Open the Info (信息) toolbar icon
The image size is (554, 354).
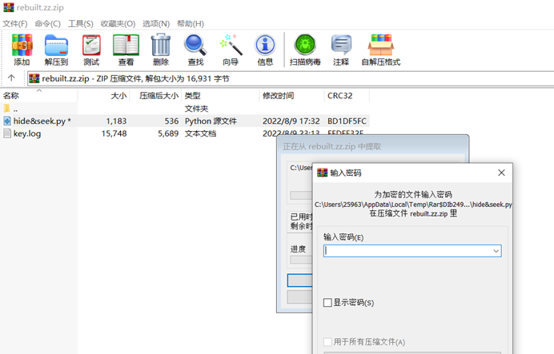point(265,50)
